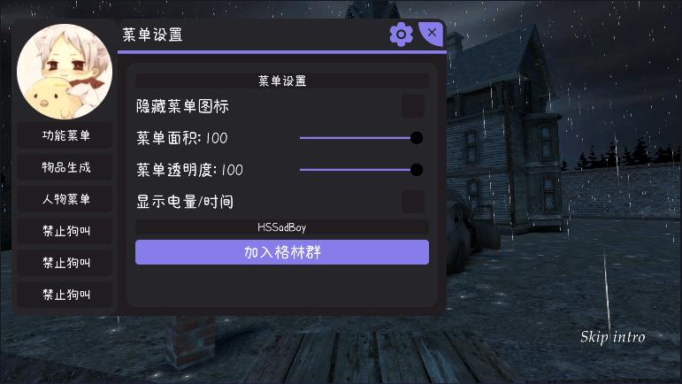Viewport: 682px width, 384px height.
Task: Click the HSSadBoy author label bar
Action: click(x=282, y=227)
